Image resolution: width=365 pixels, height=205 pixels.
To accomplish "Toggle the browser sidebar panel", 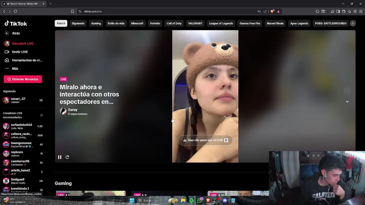I will 338,11.
